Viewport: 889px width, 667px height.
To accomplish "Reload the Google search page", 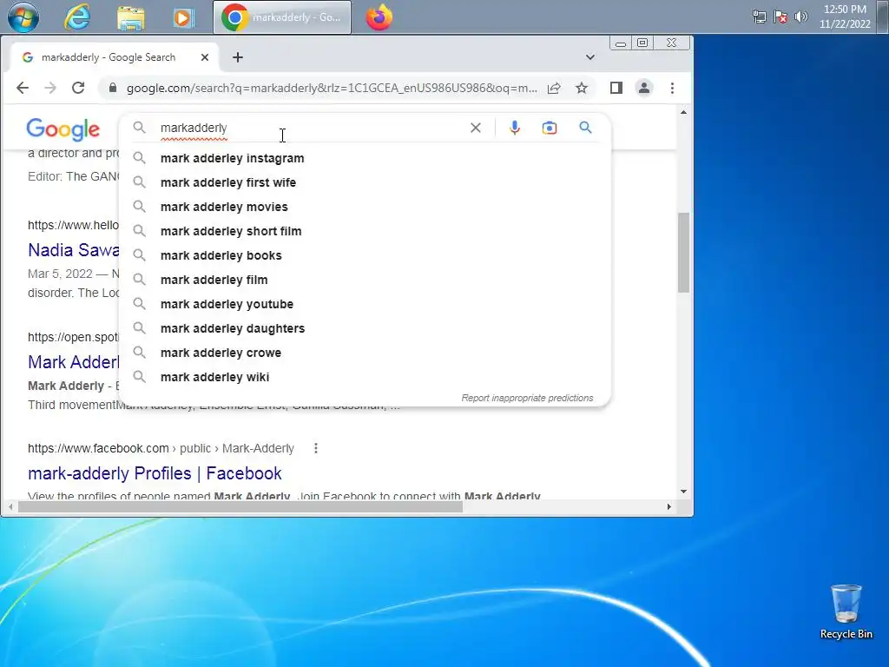I will pos(78,88).
